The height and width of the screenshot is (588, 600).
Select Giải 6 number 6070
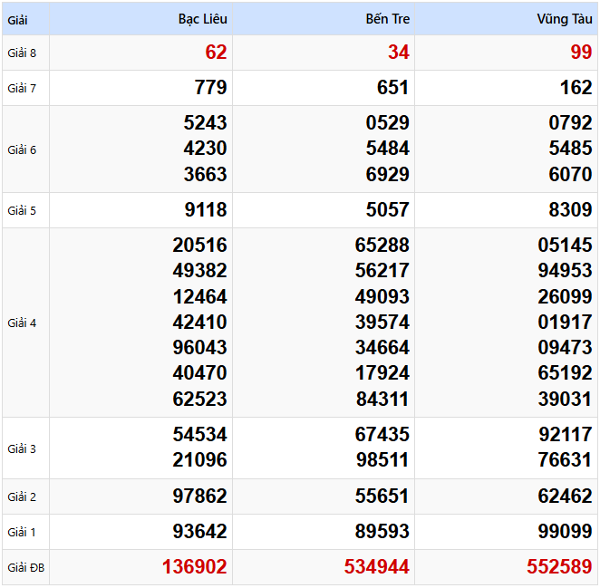coord(570,174)
